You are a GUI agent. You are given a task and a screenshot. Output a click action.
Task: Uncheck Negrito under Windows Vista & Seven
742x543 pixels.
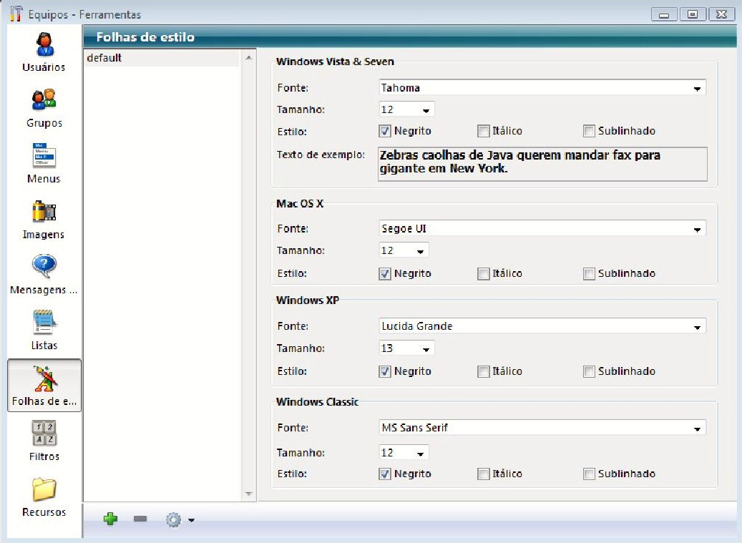385,131
